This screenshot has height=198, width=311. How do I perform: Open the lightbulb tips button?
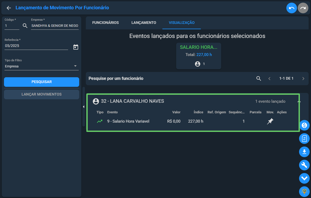304,191
